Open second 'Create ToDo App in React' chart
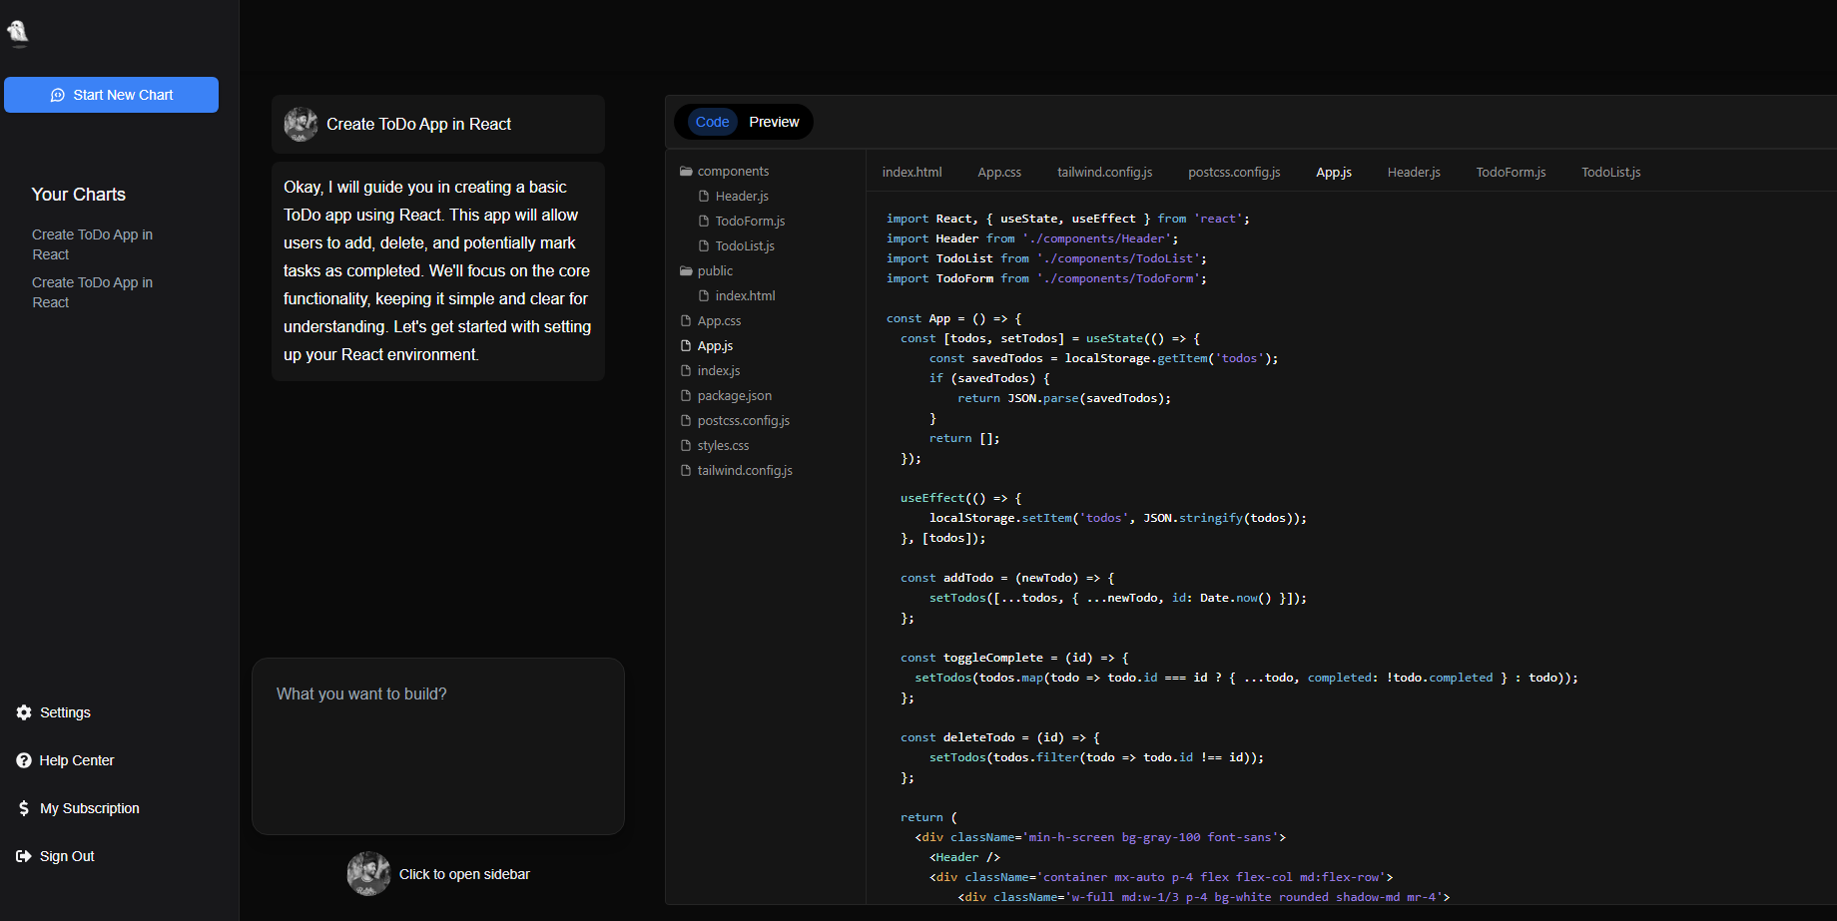Image resolution: width=1837 pixels, height=921 pixels. 92,292
